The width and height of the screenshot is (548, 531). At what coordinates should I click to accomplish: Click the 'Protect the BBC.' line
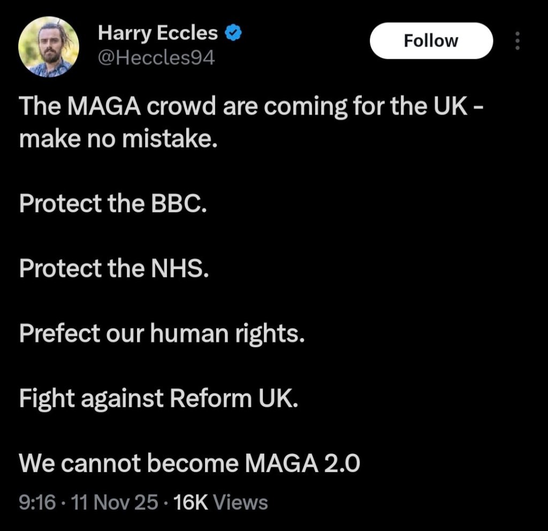(x=112, y=204)
